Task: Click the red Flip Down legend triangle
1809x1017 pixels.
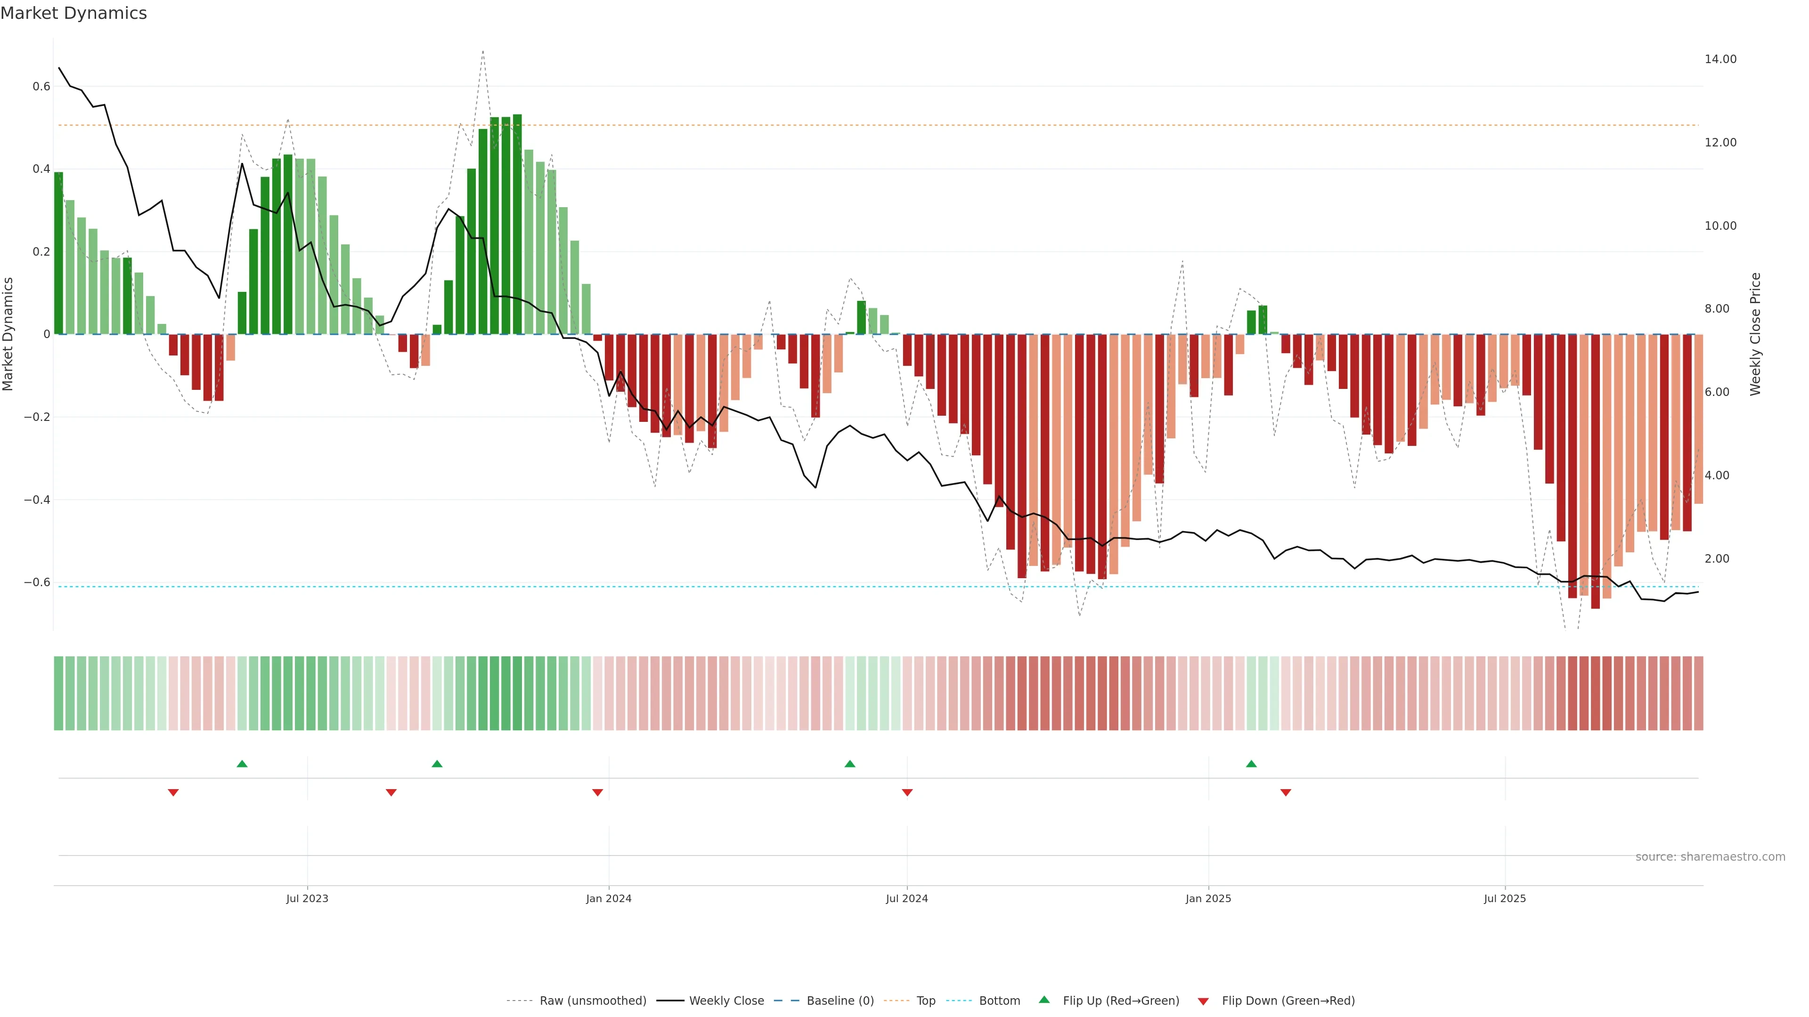Action: coord(1203,1001)
